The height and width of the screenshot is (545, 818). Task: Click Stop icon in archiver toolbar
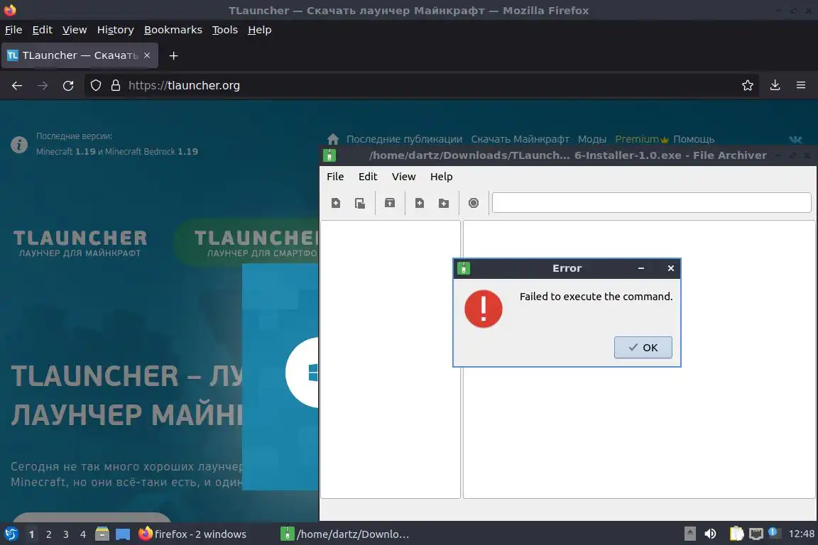point(473,203)
